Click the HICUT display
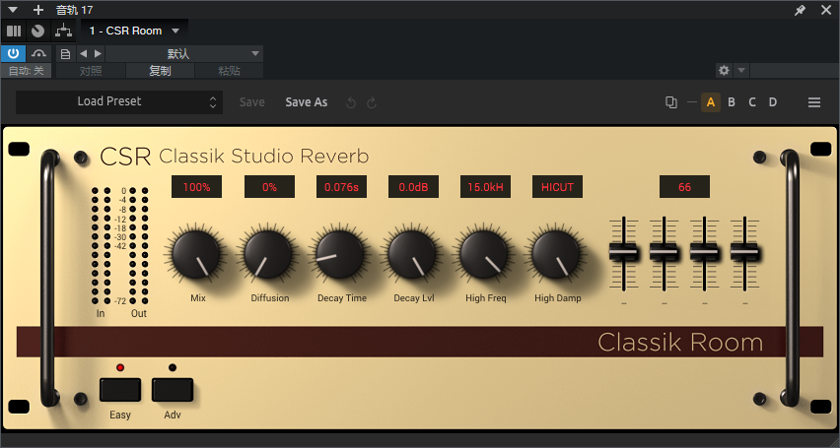 (x=557, y=187)
